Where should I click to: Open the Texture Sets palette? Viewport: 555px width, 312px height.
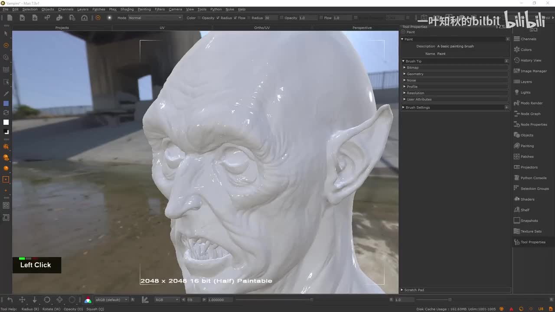point(528,231)
